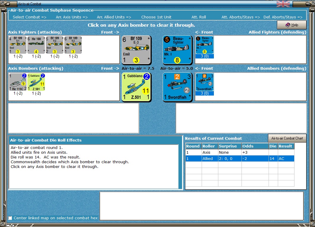
Task: Click the 'Die roll was 14' log line
Action: 46,157
